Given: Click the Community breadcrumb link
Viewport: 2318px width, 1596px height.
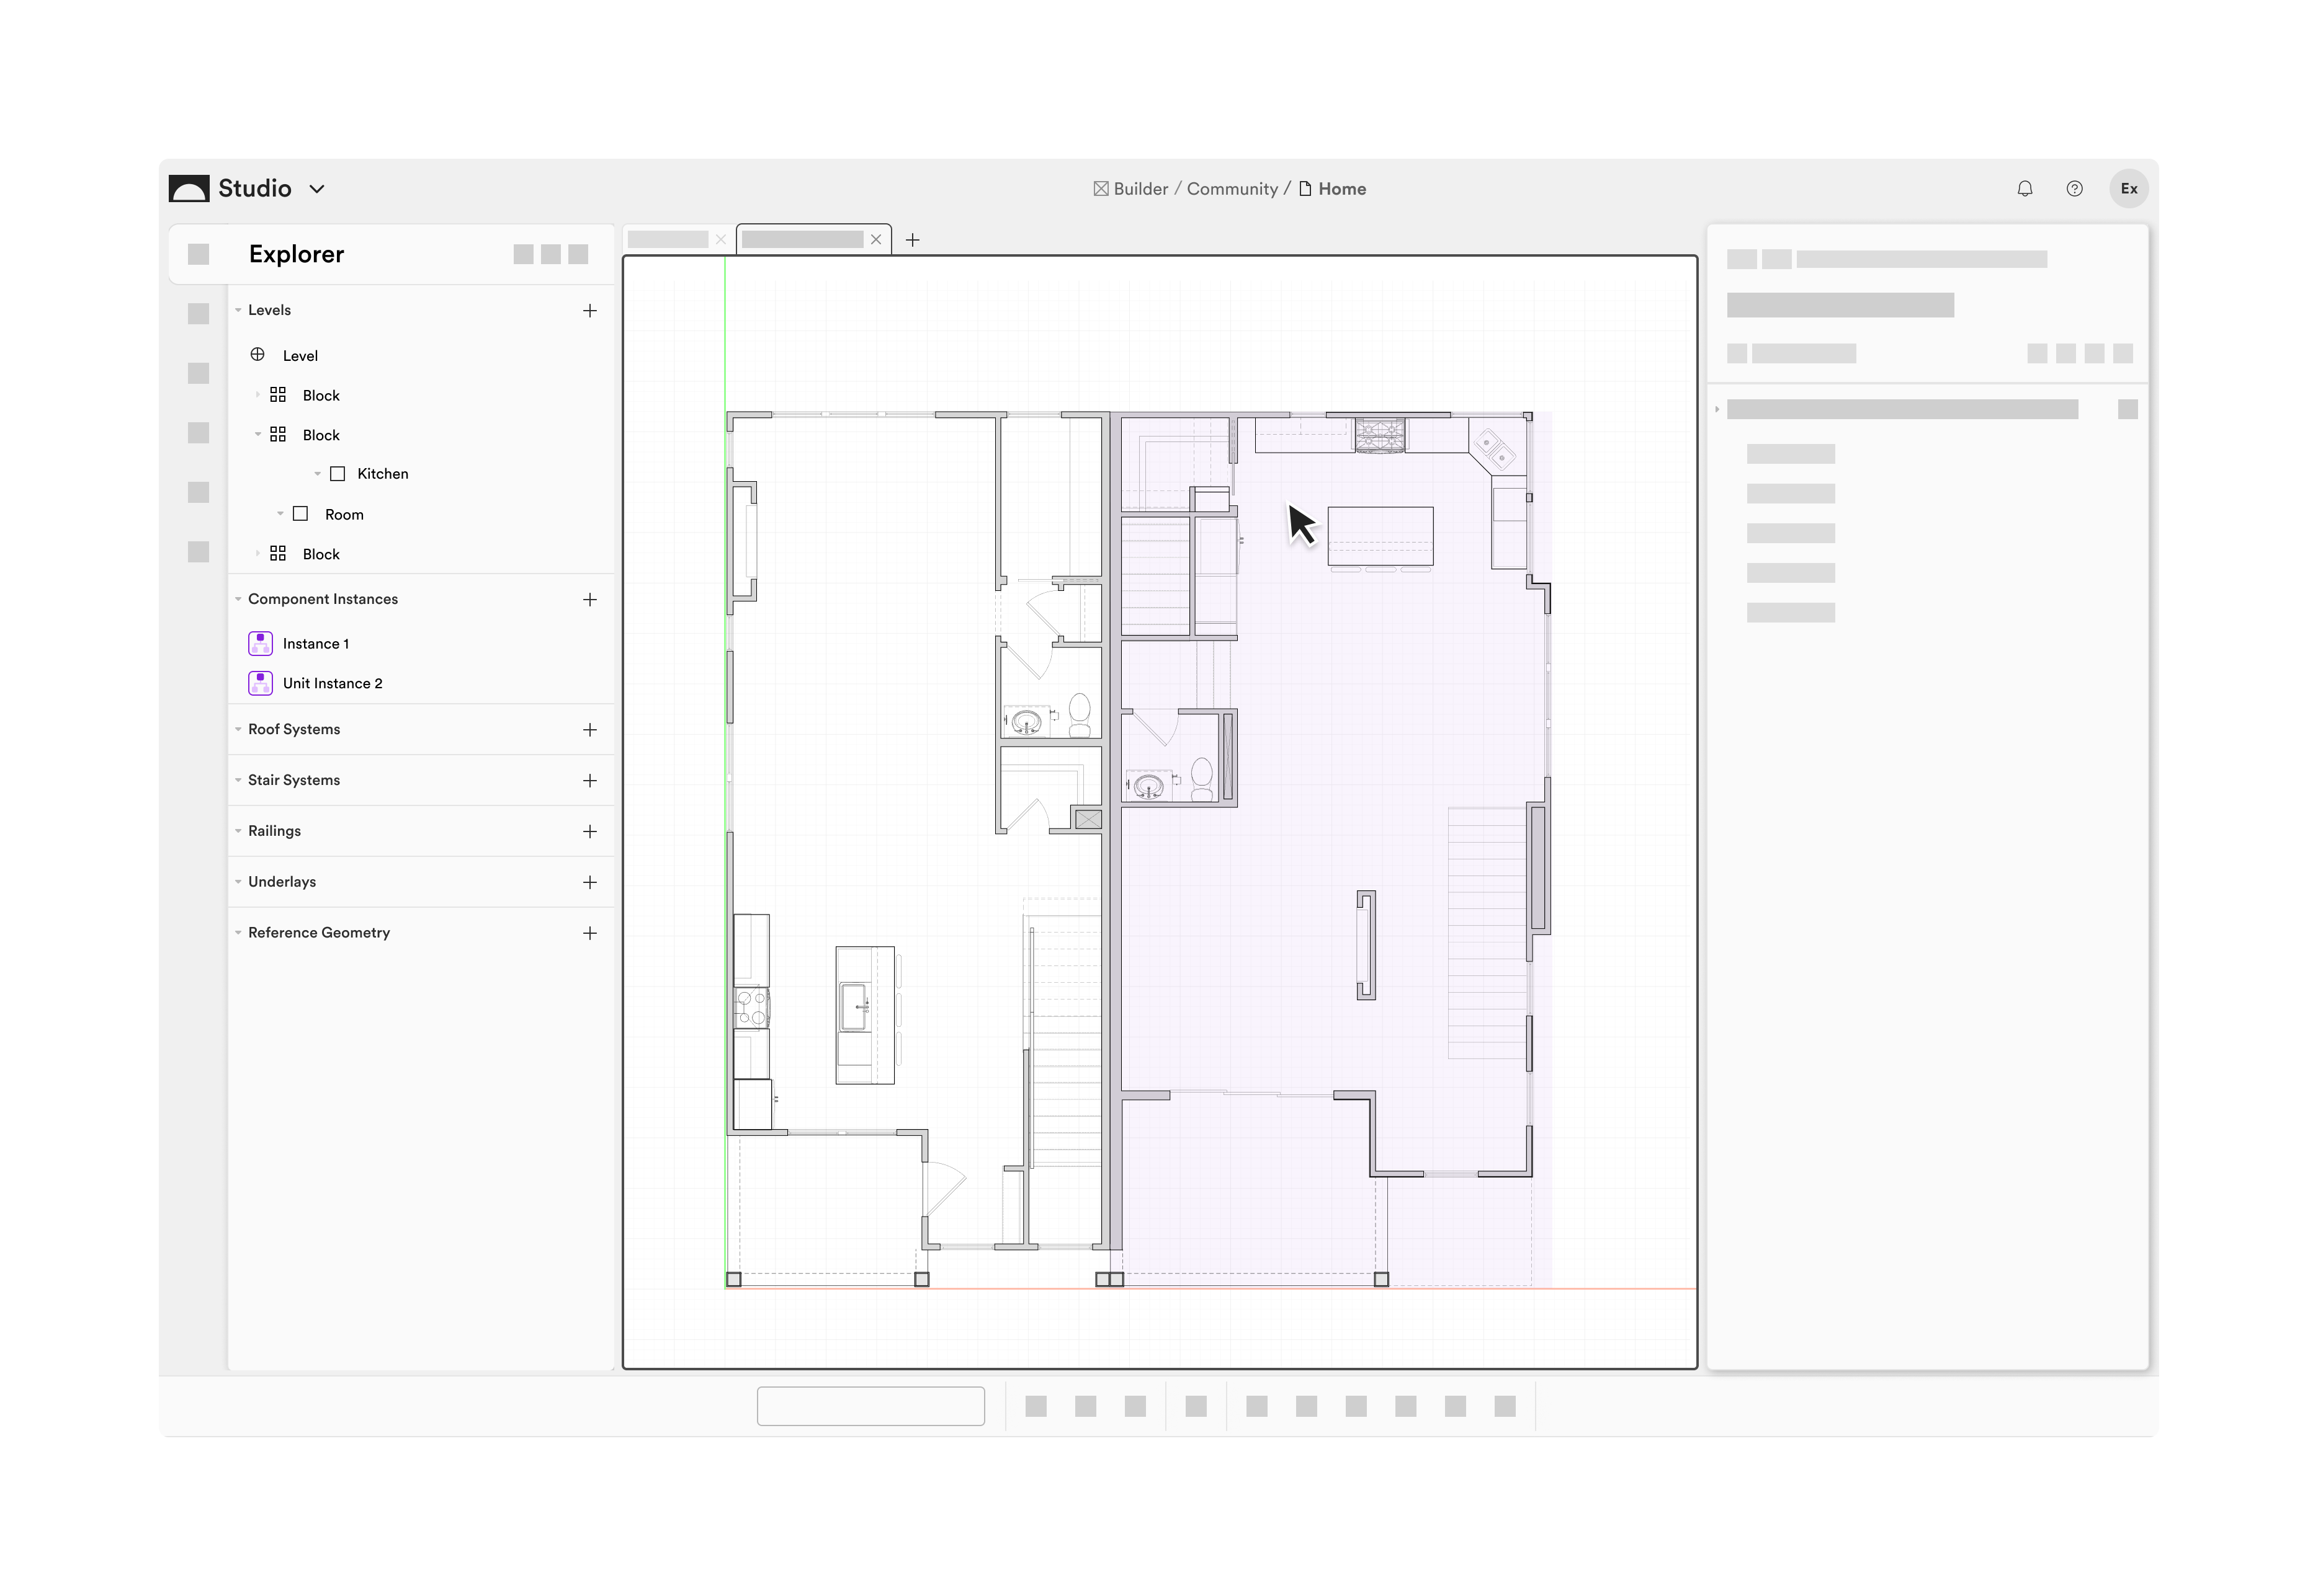Looking at the screenshot, I should click(x=1232, y=188).
